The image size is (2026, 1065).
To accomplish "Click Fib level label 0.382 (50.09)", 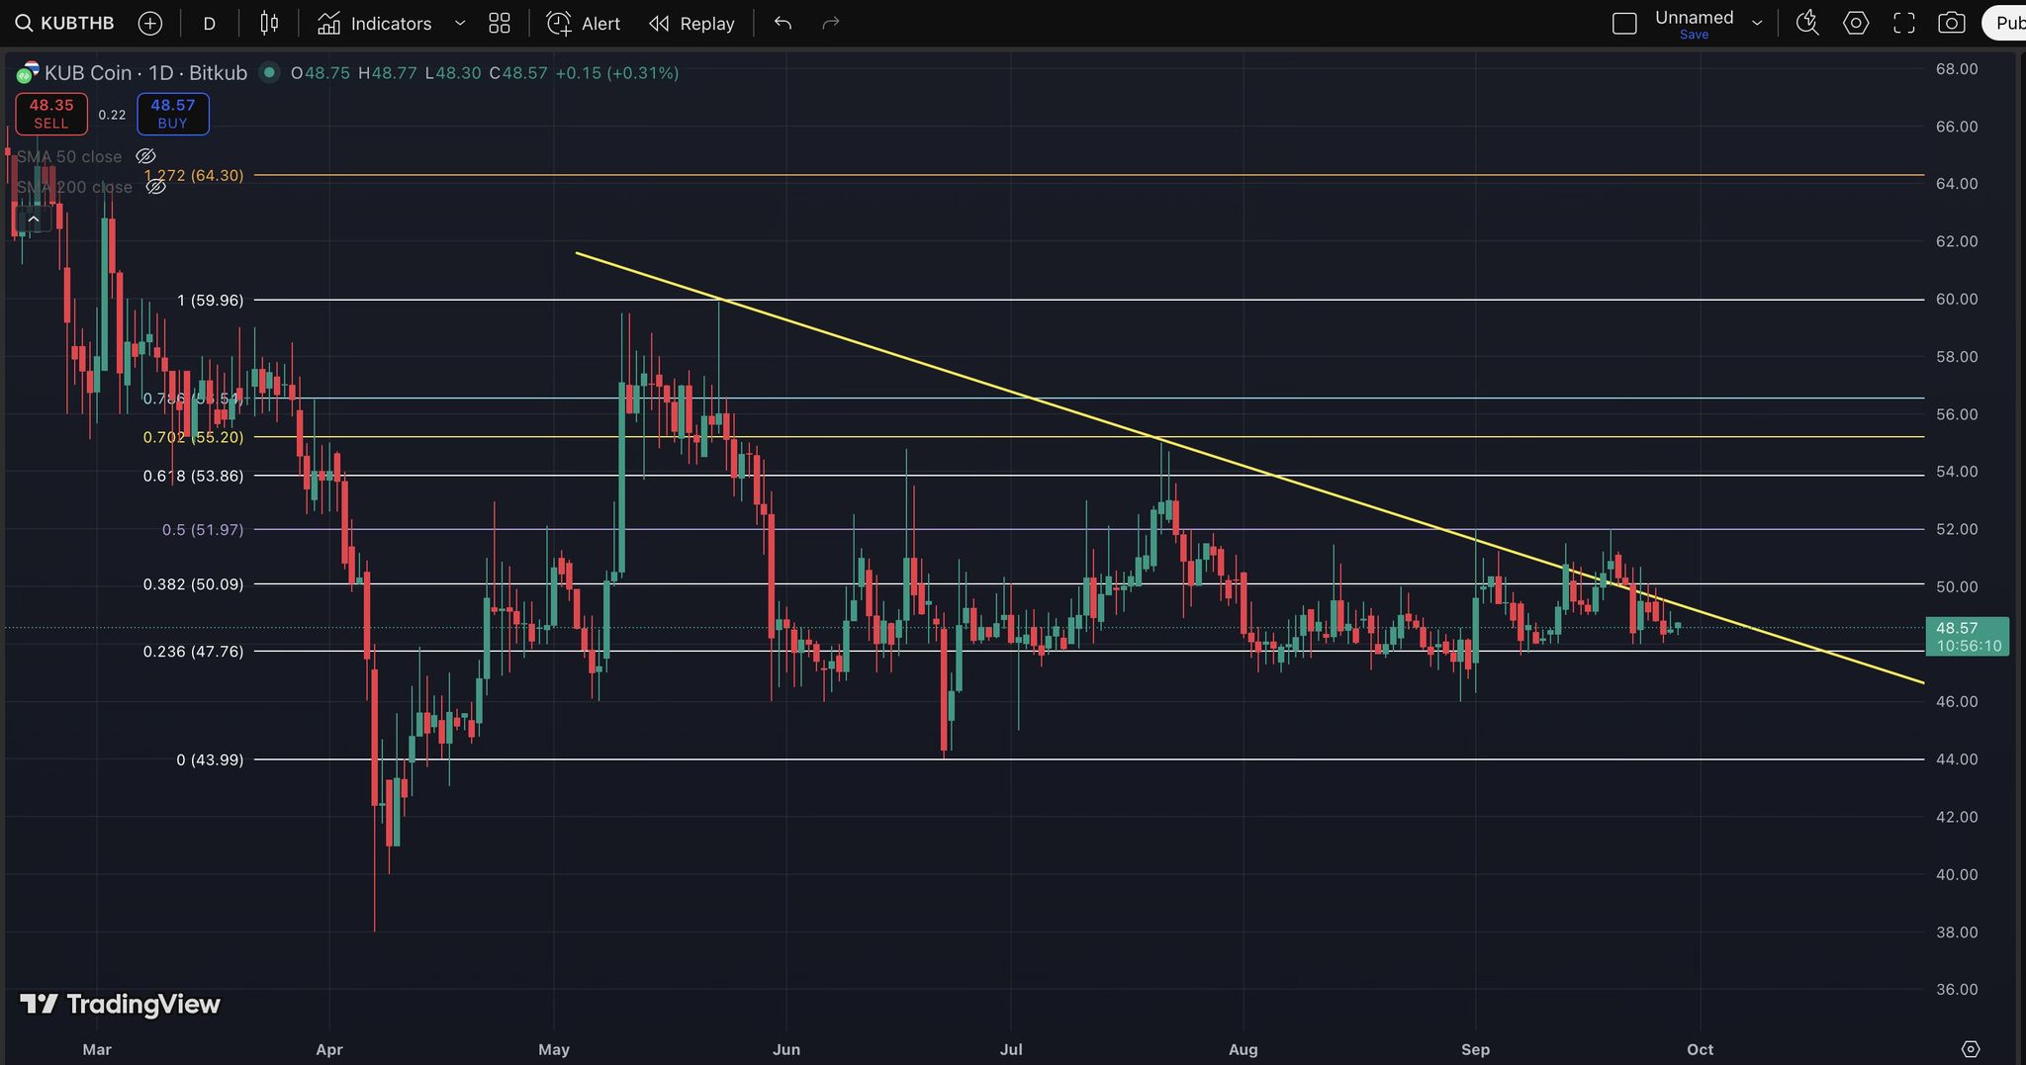I will (193, 584).
